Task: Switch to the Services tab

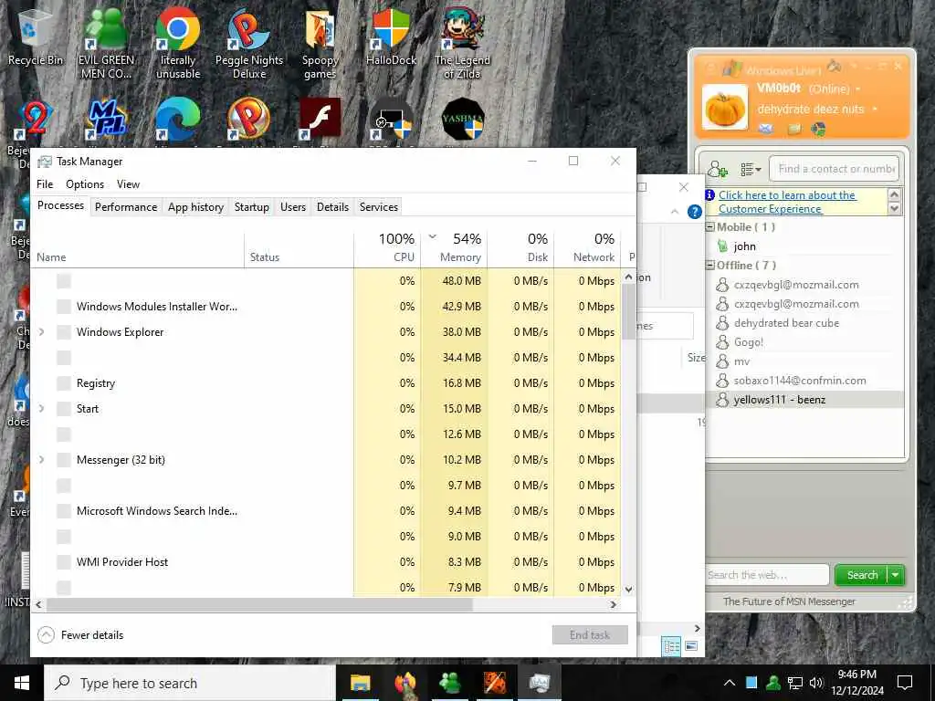Action: [379, 207]
